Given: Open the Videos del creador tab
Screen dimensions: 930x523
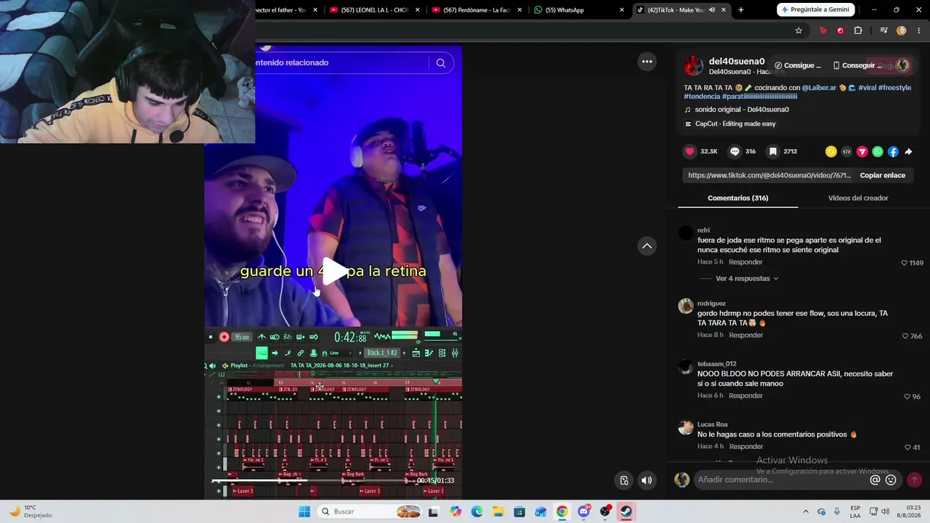Looking at the screenshot, I should 858,198.
